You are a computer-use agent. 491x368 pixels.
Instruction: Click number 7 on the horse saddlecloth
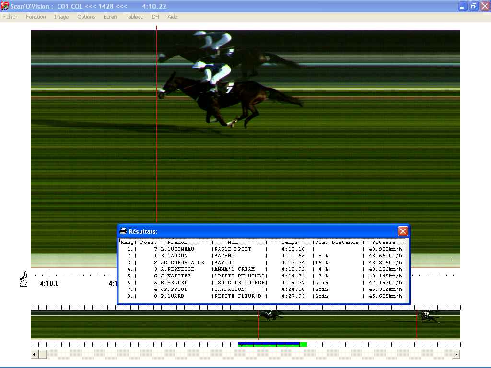pyautogui.click(x=230, y=89)
